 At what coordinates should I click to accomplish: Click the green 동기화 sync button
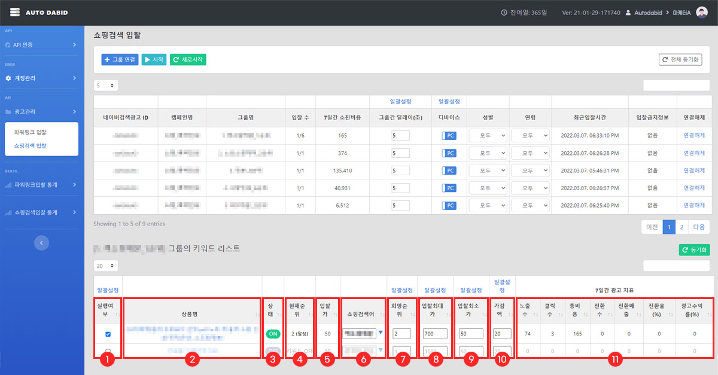693,250
